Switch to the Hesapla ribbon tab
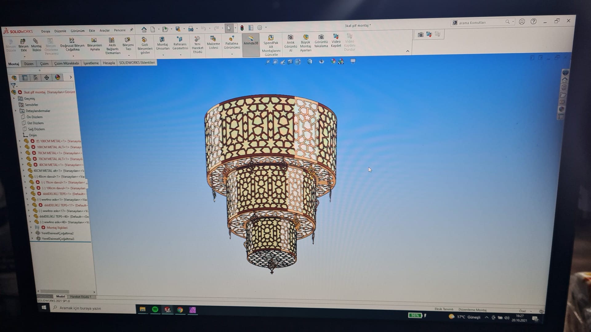This screenshot has height=332, width=591. coord(109,63)
